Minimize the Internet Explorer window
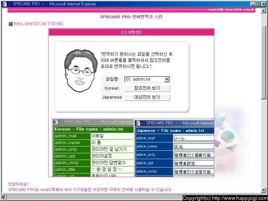This screenshot has width=268, height=201. point(253,4)
